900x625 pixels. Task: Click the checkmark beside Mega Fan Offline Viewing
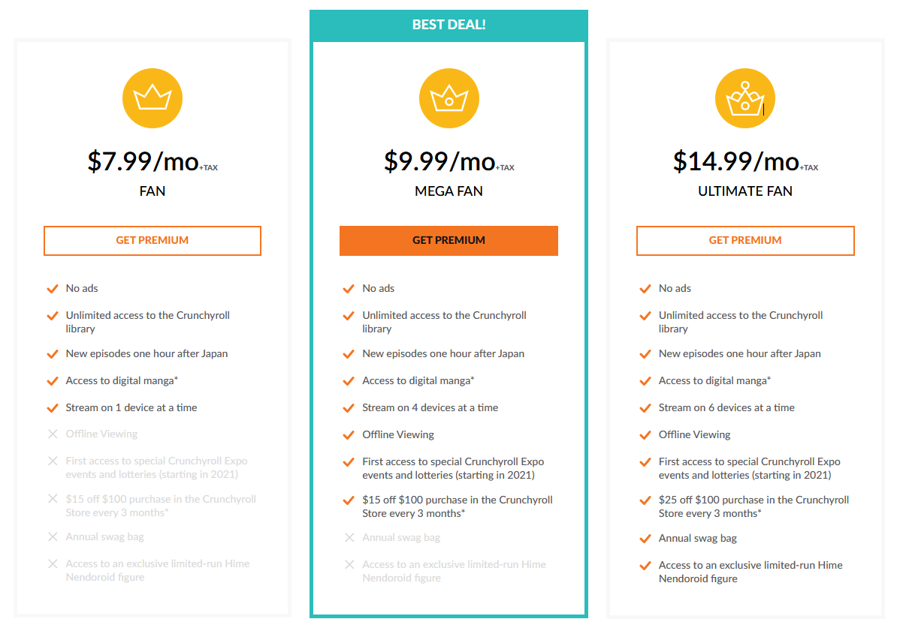(349, 434)
